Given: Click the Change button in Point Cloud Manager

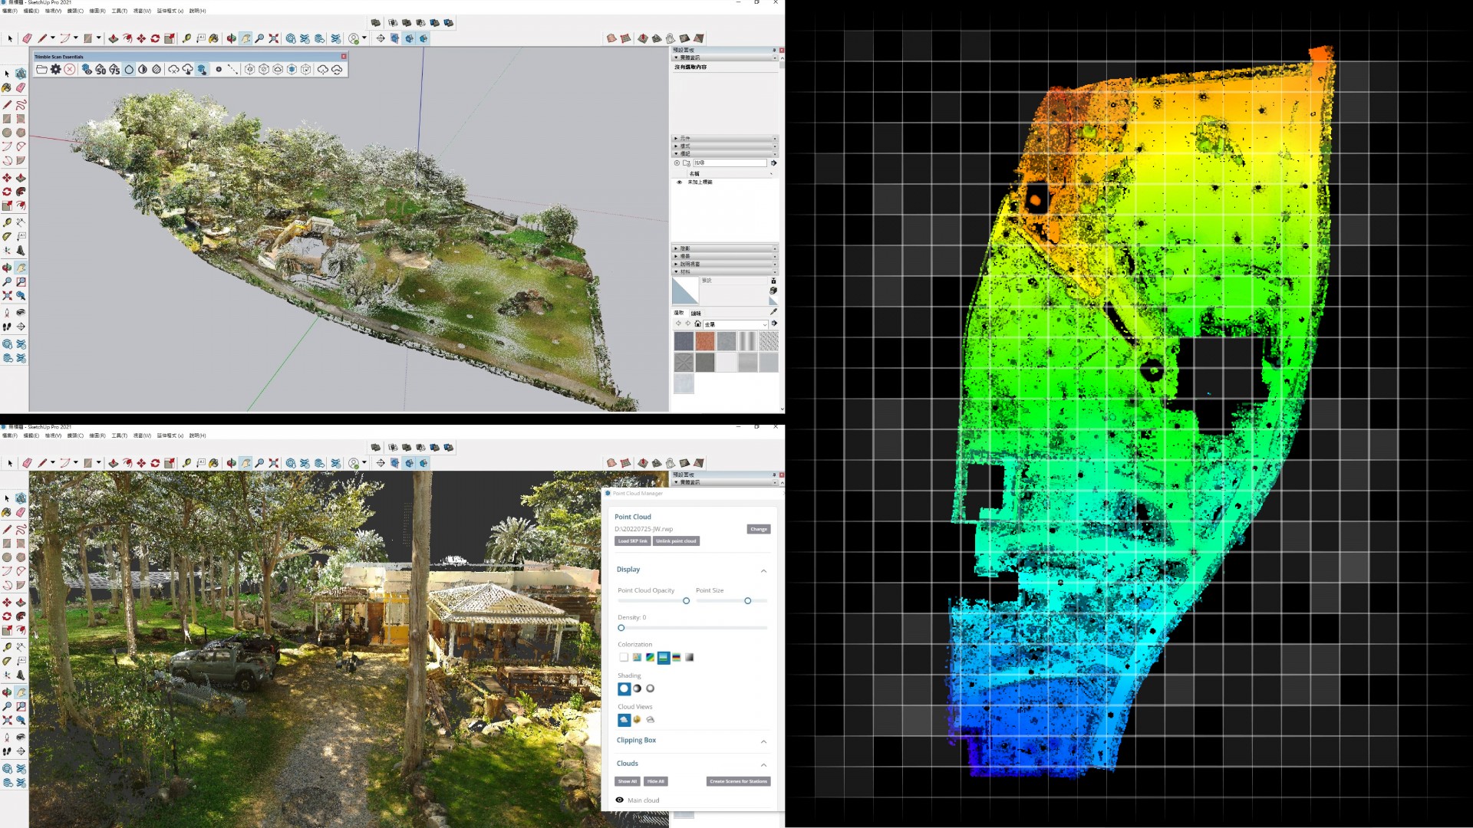Looking at the screenshot, I should (758, 529).
